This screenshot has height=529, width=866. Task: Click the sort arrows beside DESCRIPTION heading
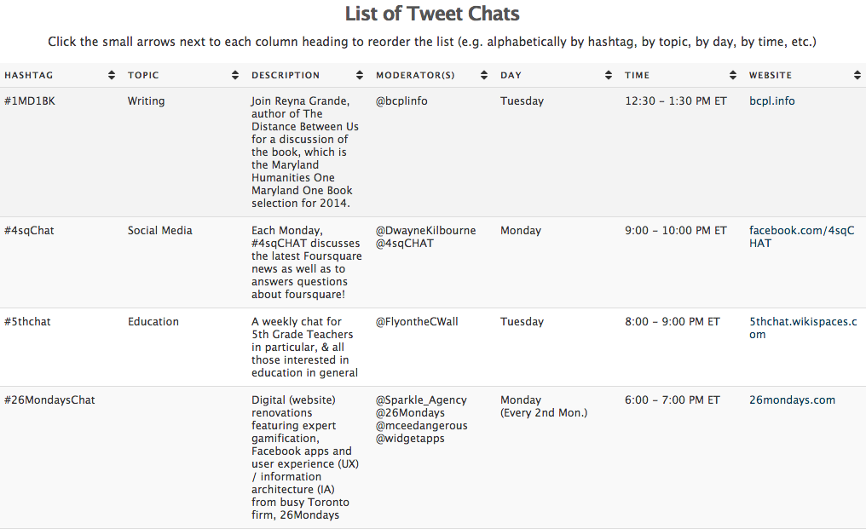360,75
